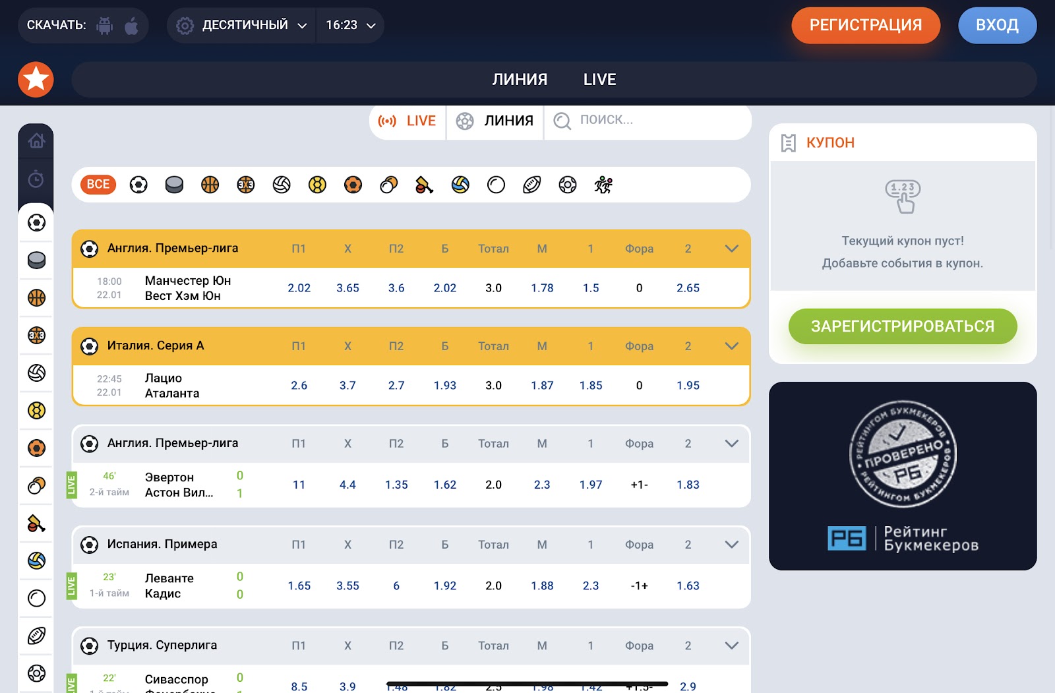The image size is (1055, 693).
Task: Open the Леванте match name
Action: pos(169,578)
